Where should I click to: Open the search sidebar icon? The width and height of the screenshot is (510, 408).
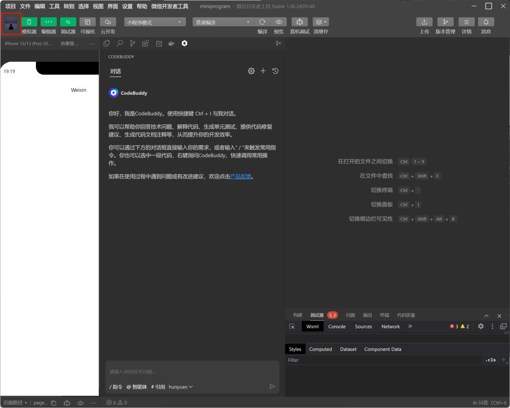coord(119,43)
